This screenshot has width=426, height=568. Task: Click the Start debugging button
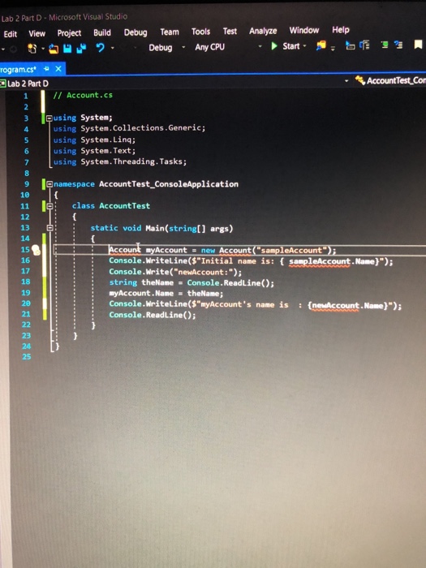point(288,46)
